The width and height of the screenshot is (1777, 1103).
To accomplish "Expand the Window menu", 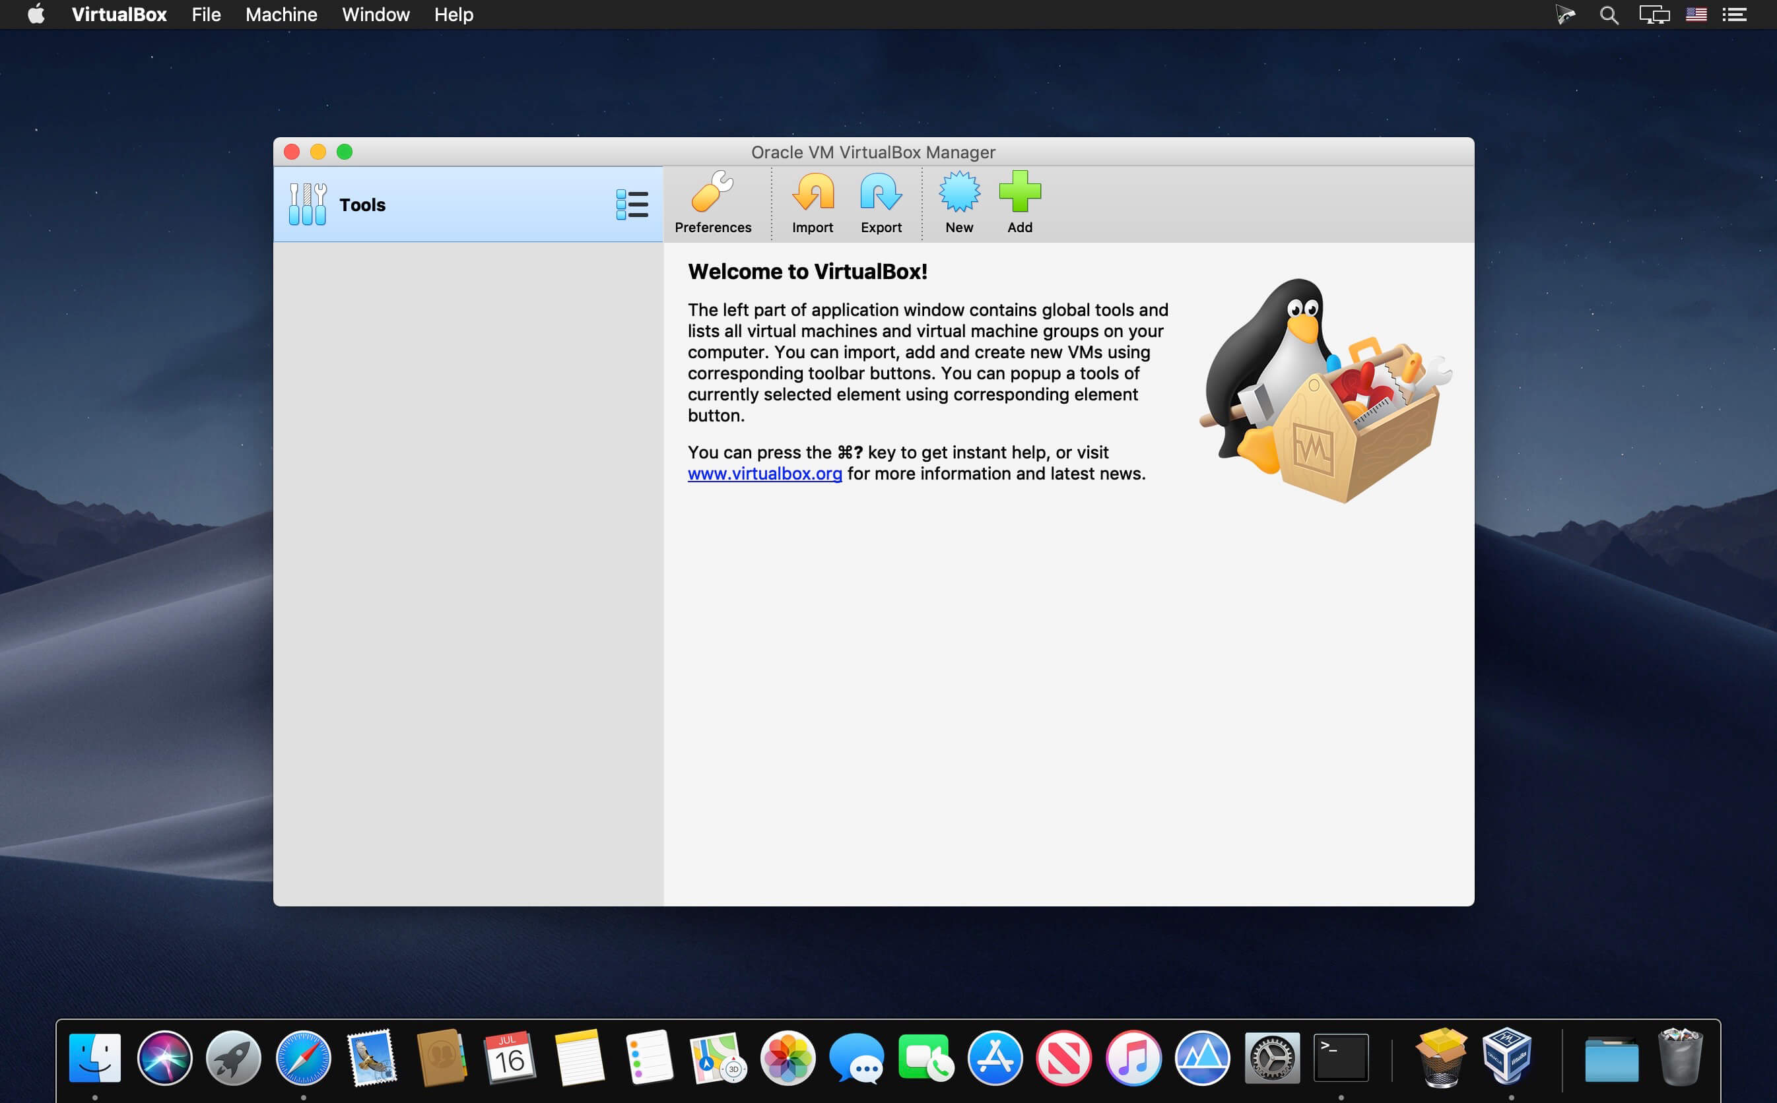I will coord(375,14).
